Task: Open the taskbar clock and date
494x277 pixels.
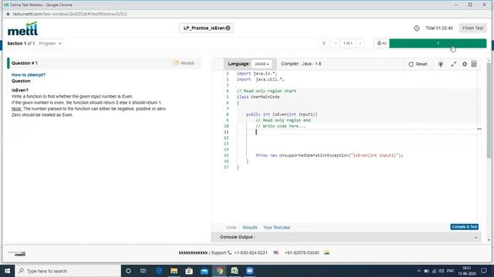Action: (467, 271)
